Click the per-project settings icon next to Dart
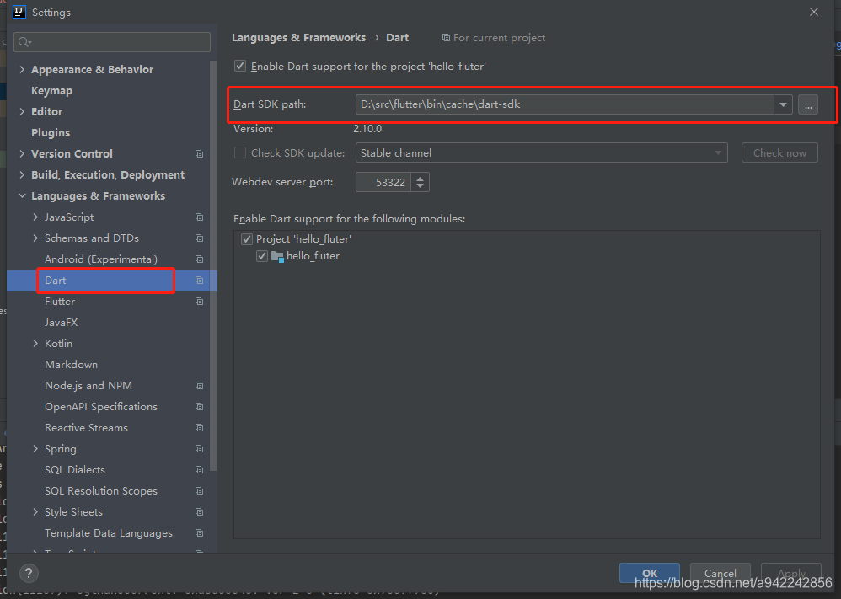Viewport: 841px width, 599px height. click(199, 280)
